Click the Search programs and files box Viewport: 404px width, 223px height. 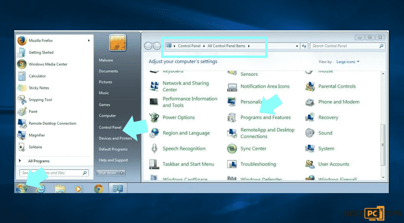pos(54,173)
